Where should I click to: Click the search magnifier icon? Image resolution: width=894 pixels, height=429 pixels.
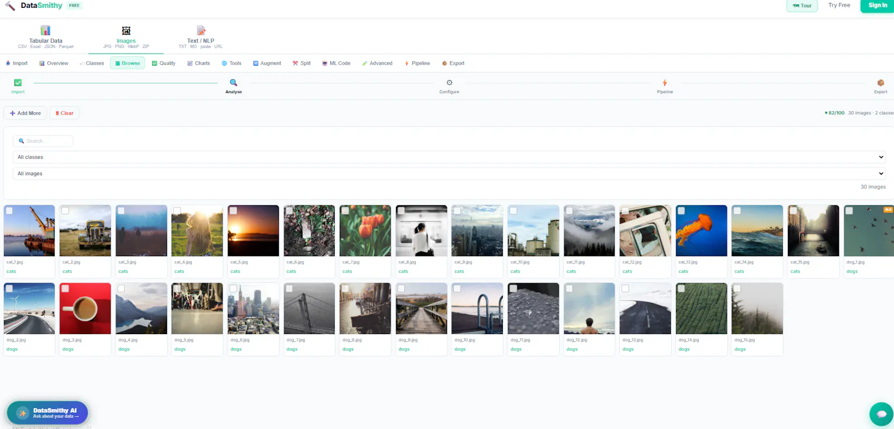click(22, 141)
